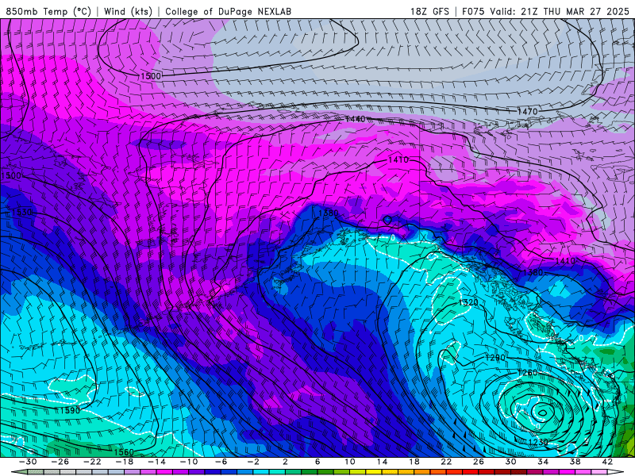Click the 14 colorbar scale value
The height and width of the screenshot is (476, 635).
[382, 462]
